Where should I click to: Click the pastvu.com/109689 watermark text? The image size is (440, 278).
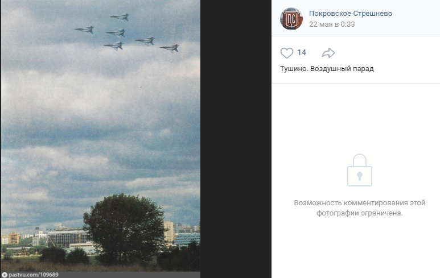(x=34, y=275)
